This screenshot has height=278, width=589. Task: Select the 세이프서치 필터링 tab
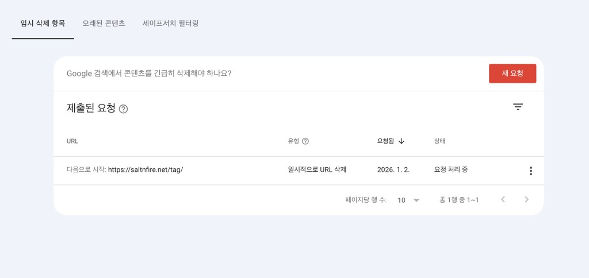click(171, 24)
